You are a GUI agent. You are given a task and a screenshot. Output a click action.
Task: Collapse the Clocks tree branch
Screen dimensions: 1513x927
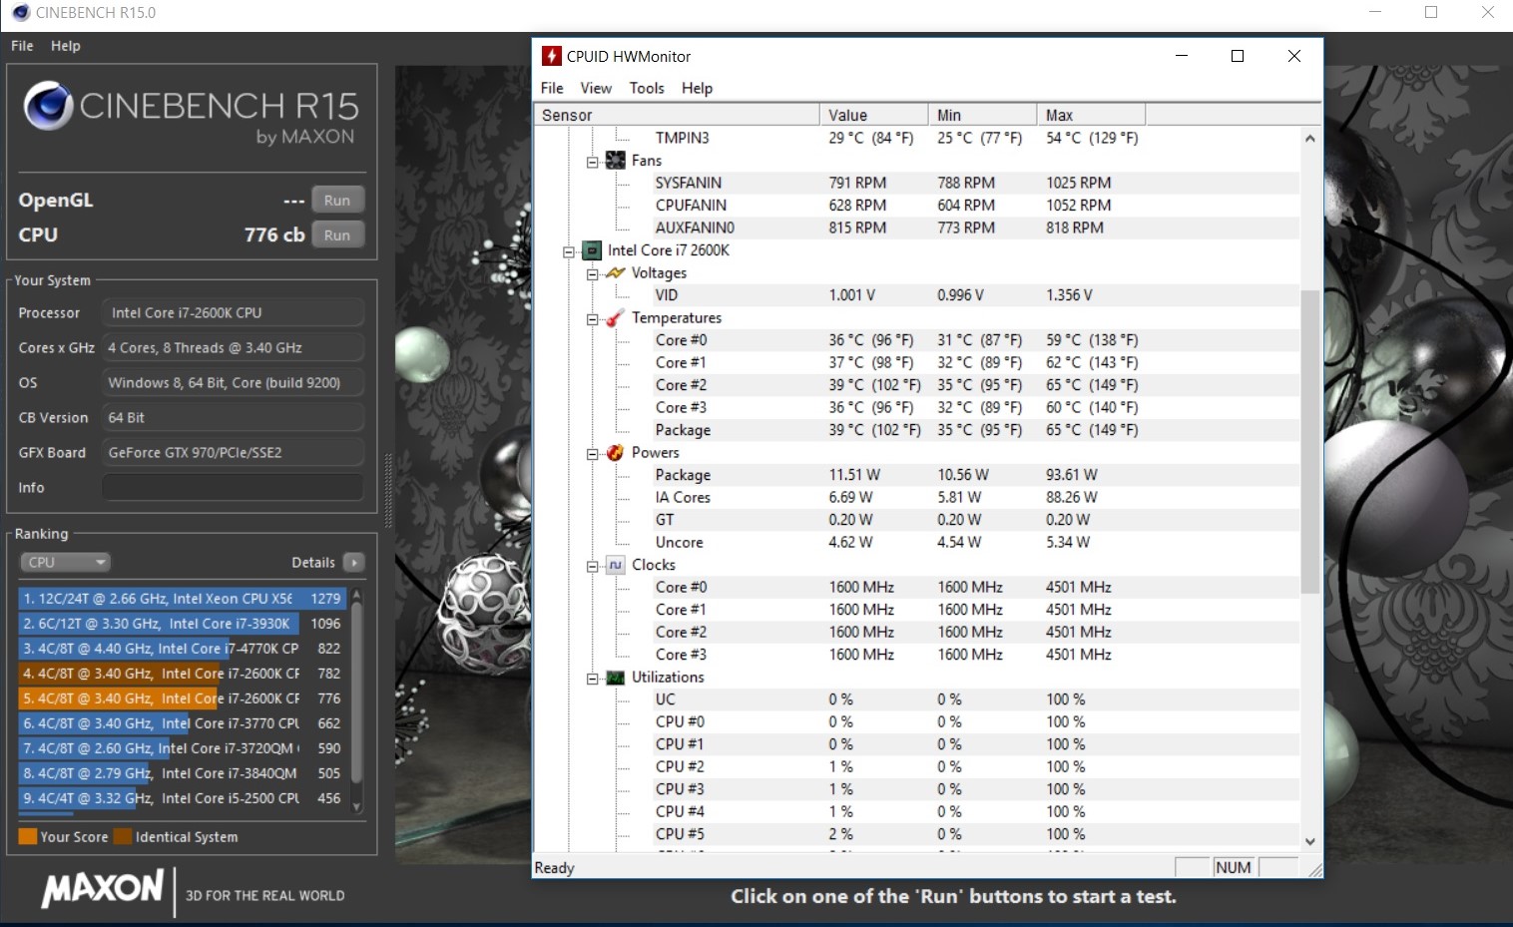tap(593, 566)
